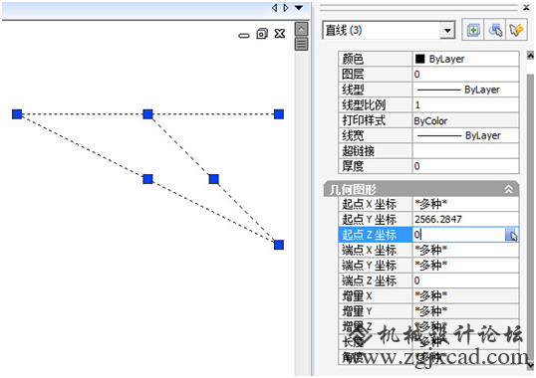The width and height of the screenshot is (536, 378).
Task: Click the top-left blue grip square
Action: point(17,114)
